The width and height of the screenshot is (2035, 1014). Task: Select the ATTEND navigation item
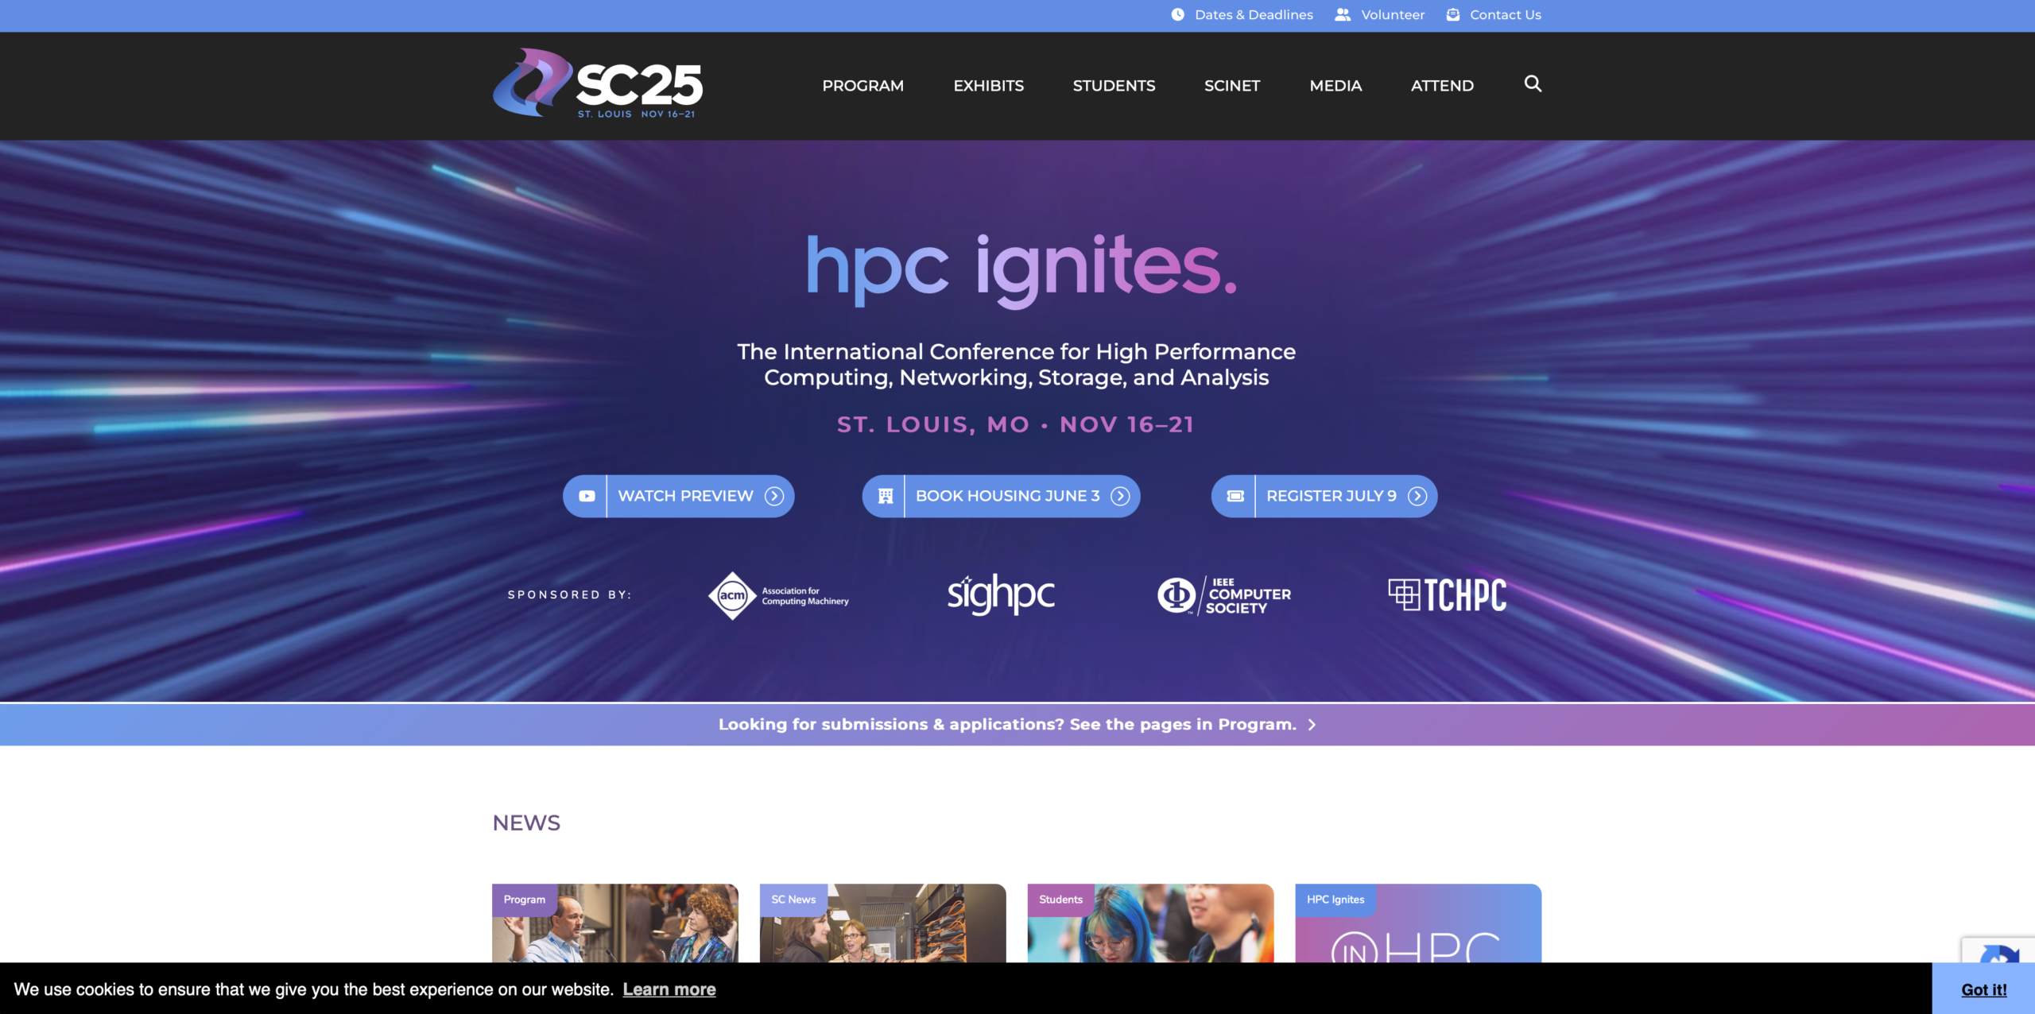1441,85
